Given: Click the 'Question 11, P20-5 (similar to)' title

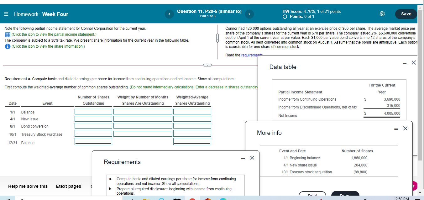Looking at the screenshot, I should pyautogui.click(x=209, y=11).
